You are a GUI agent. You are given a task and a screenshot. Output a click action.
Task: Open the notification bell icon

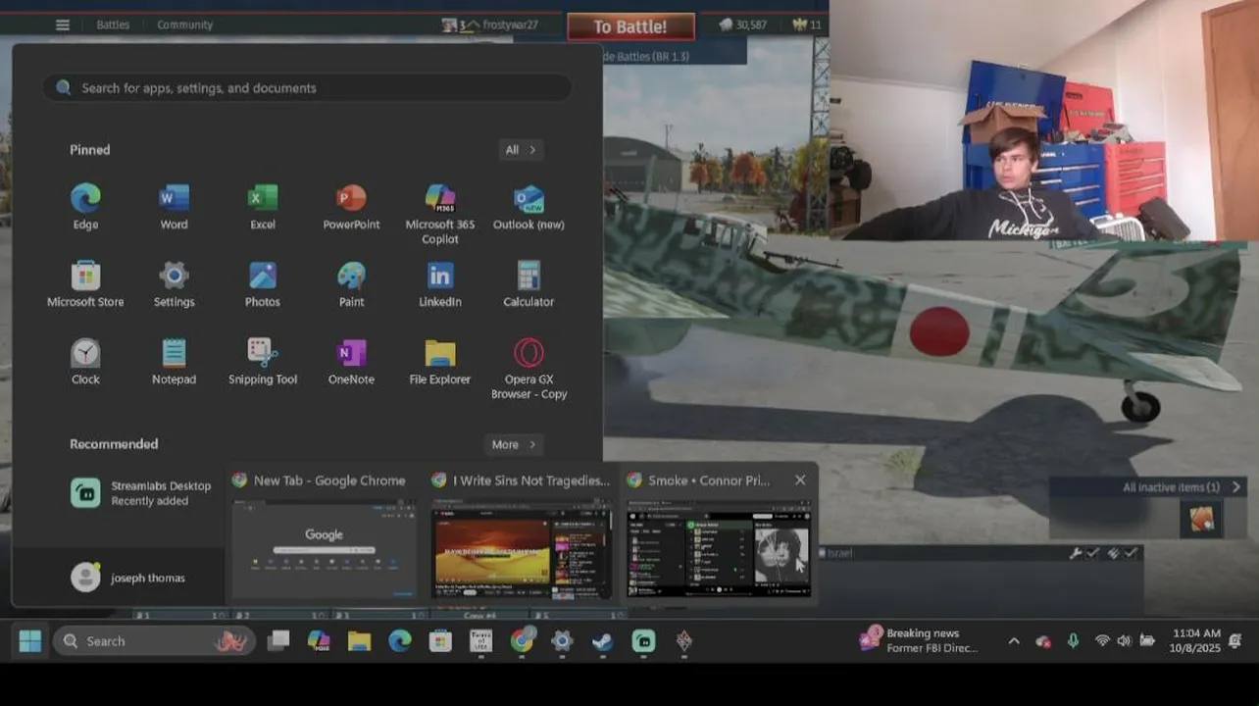coord(1234,641)
